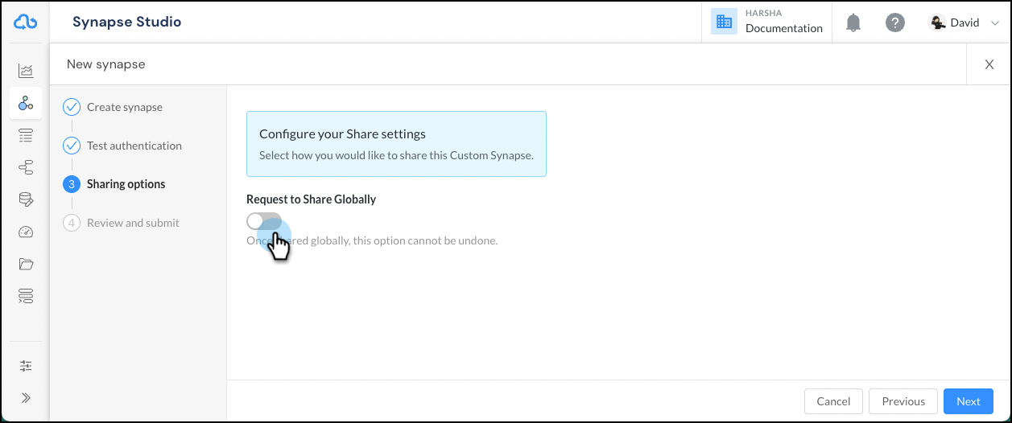Click the cannot be undone warning text

[x=372, y=240]
